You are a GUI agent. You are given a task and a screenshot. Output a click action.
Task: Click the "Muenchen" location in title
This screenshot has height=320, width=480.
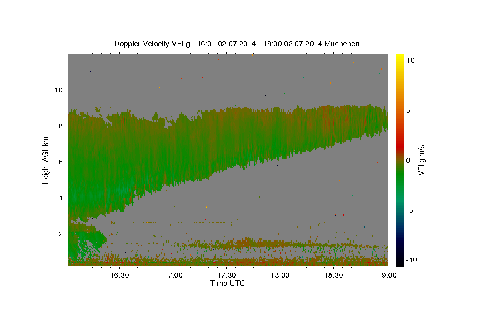pyautogui.click(x=342, y=44)
